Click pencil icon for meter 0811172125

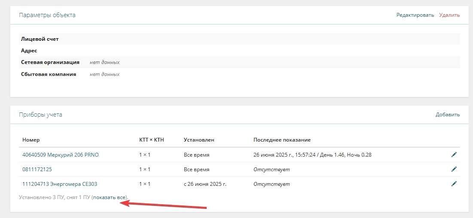(454, 169)
